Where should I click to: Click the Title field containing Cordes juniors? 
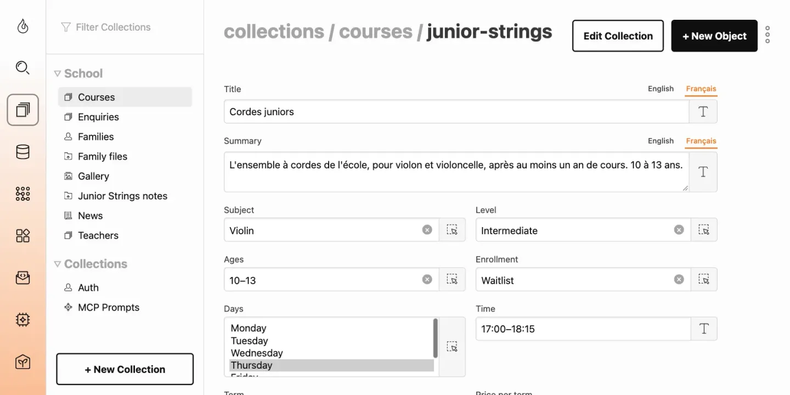pyautogui.click(x=456, y=111)
